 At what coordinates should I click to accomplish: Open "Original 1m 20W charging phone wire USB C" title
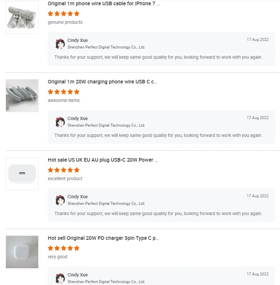102,82
